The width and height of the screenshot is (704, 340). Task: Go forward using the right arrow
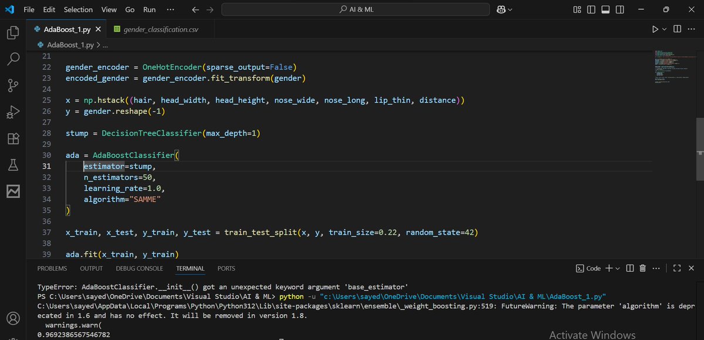click(x=210, y=9)
